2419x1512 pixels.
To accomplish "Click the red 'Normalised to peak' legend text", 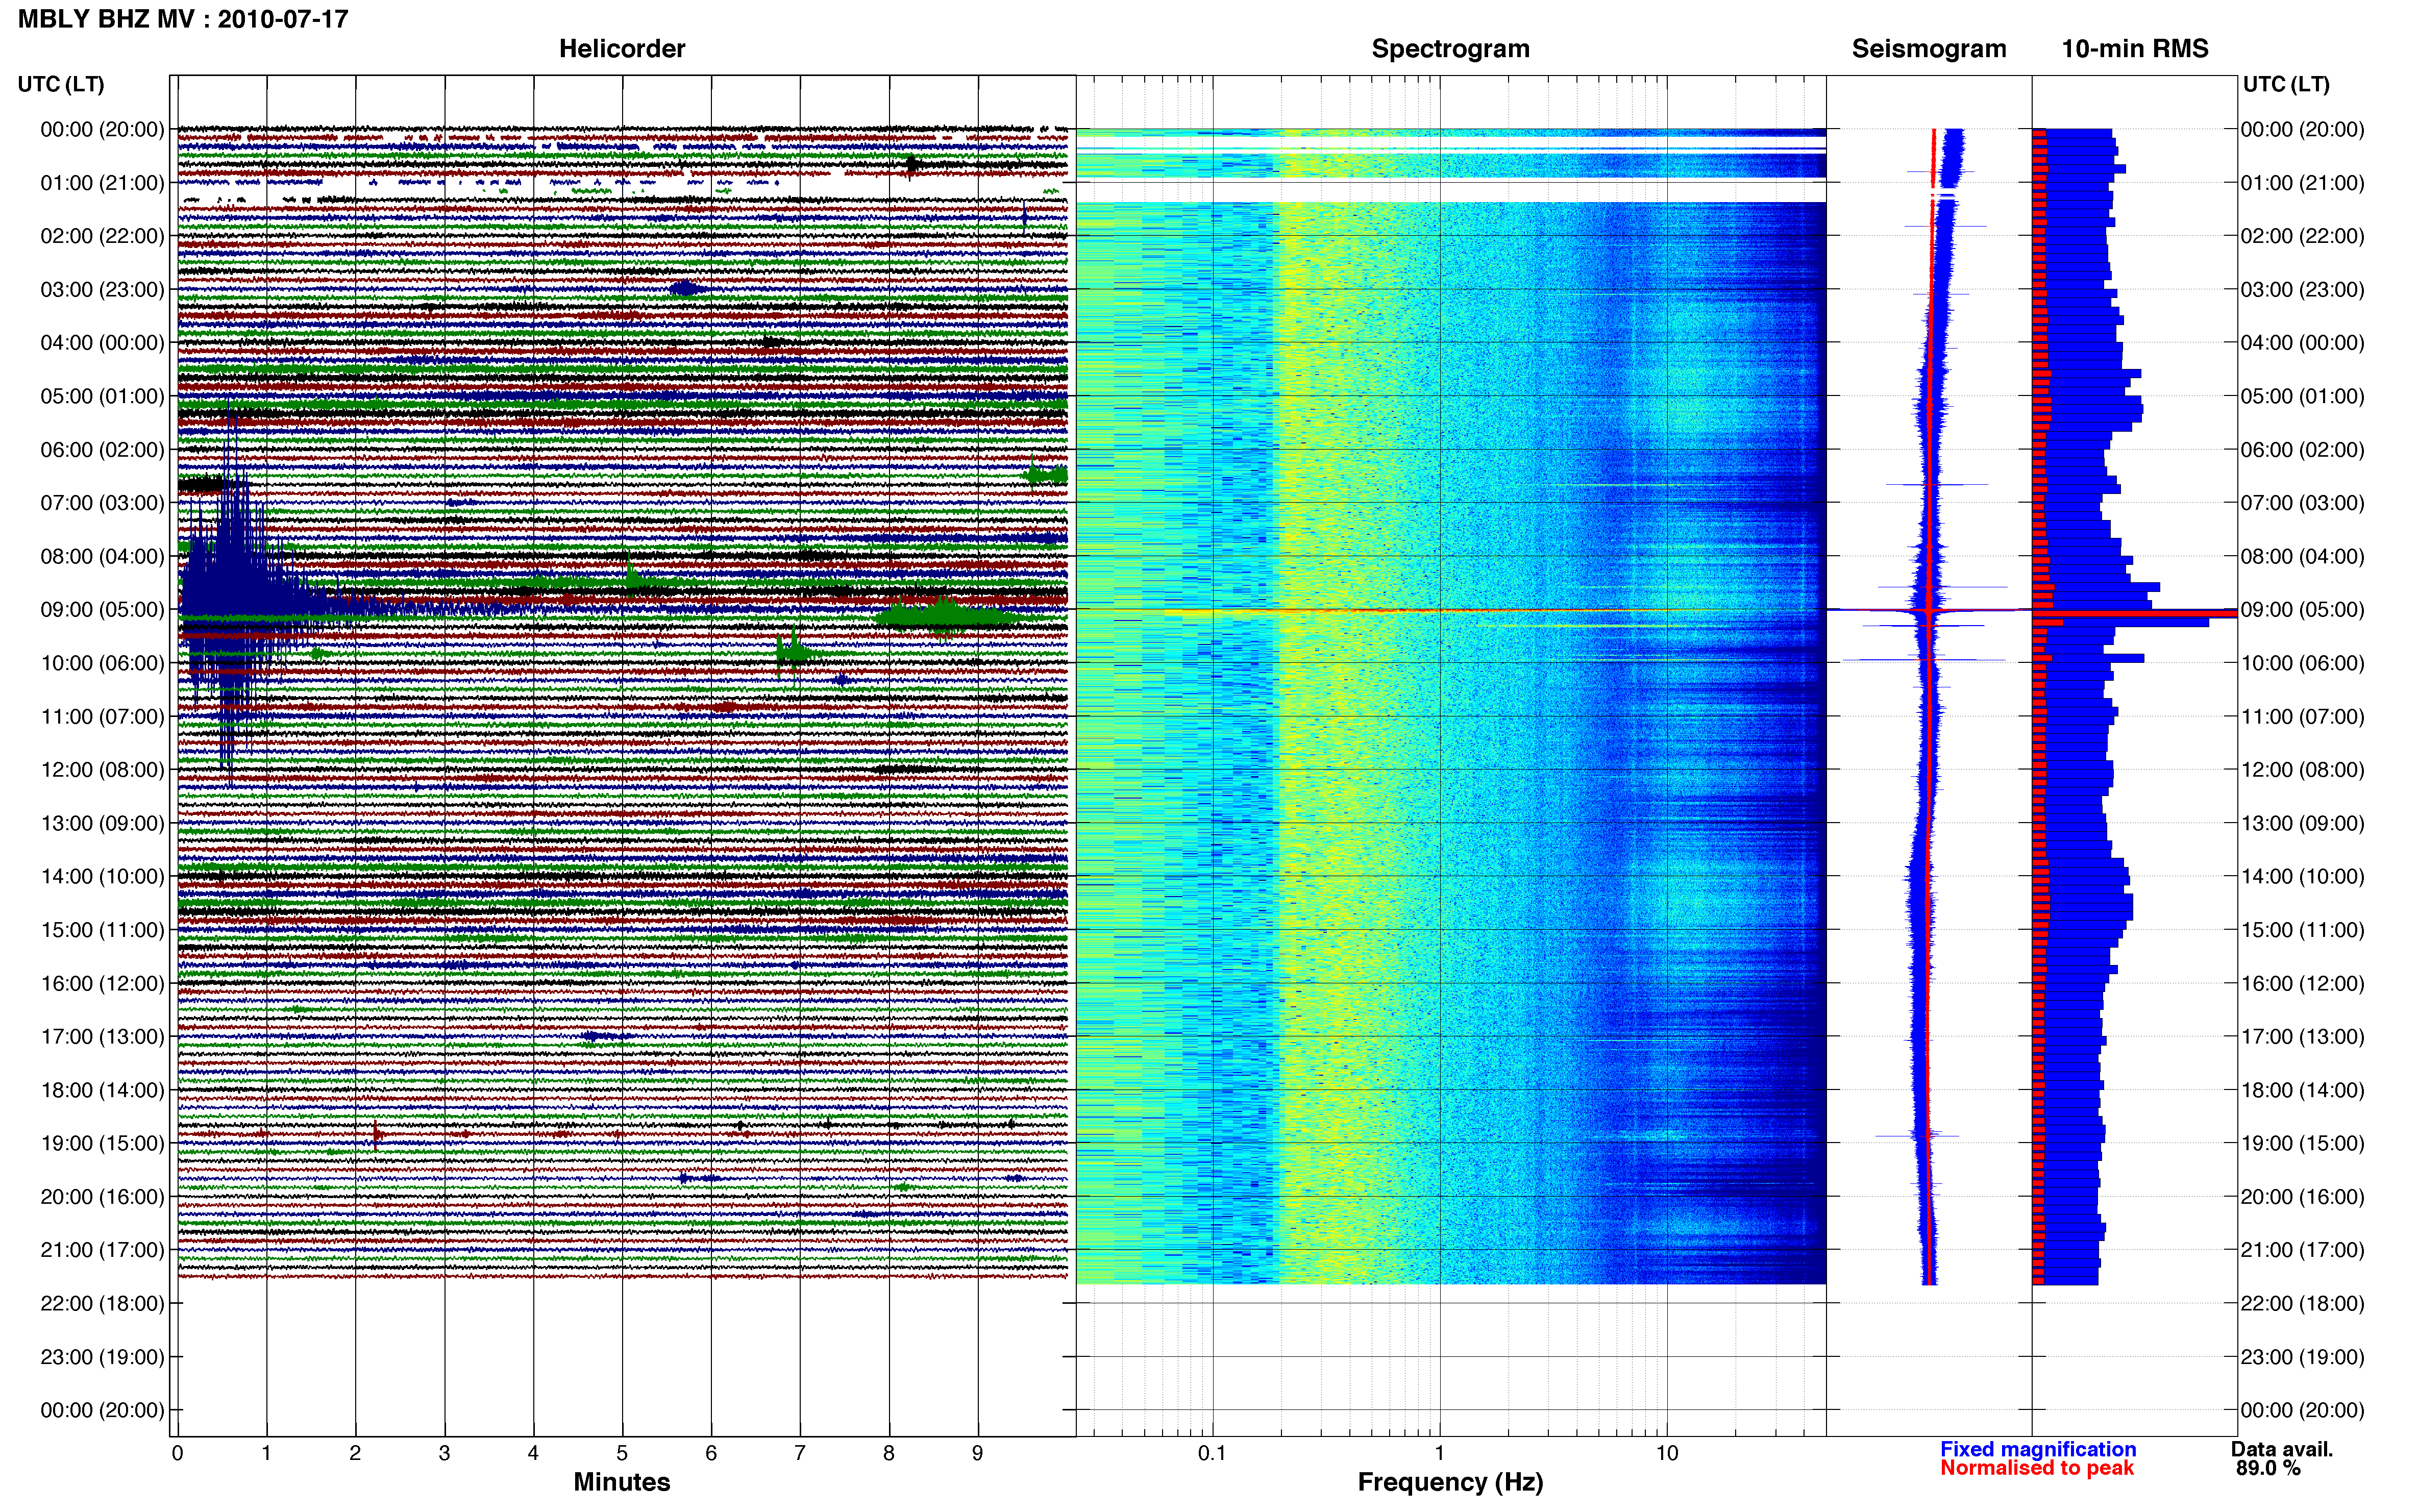I will pos(2037,1468).
